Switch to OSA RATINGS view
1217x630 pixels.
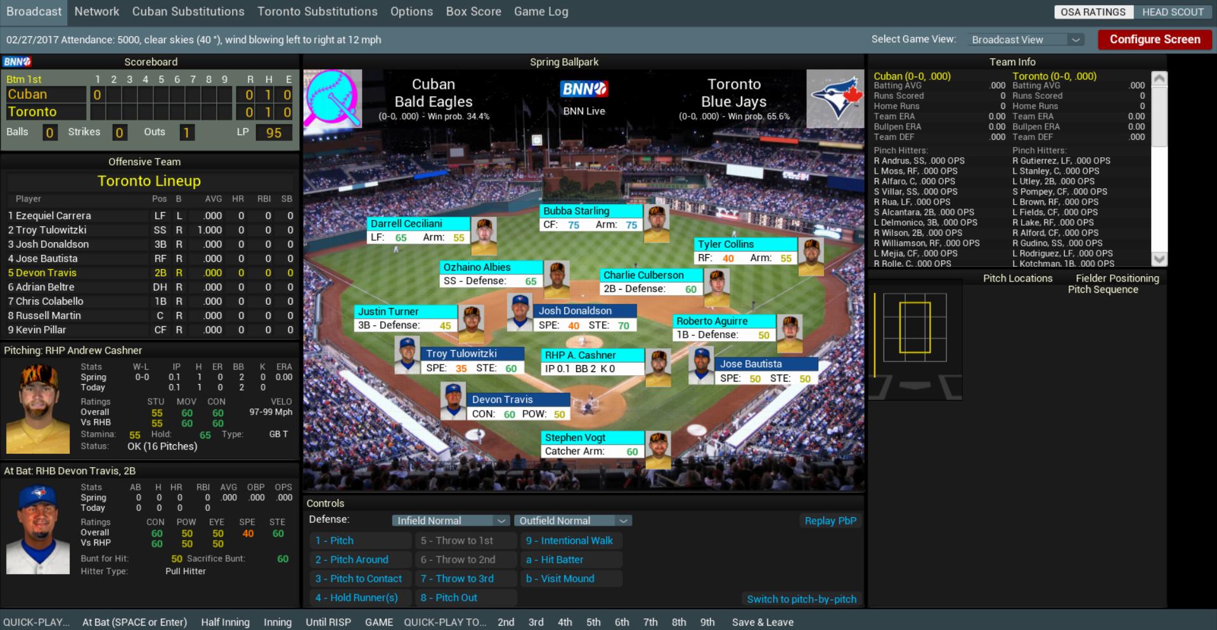(1093, 12)
